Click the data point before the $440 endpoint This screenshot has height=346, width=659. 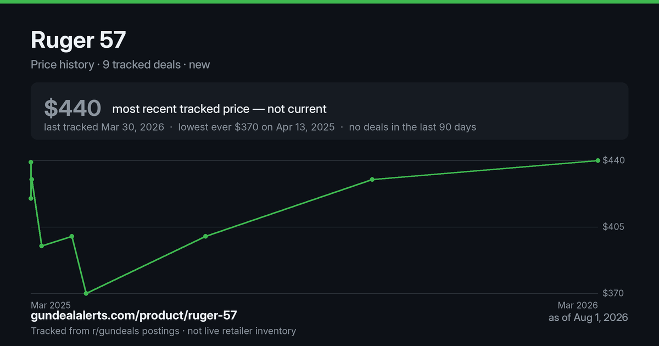(372, 180)
